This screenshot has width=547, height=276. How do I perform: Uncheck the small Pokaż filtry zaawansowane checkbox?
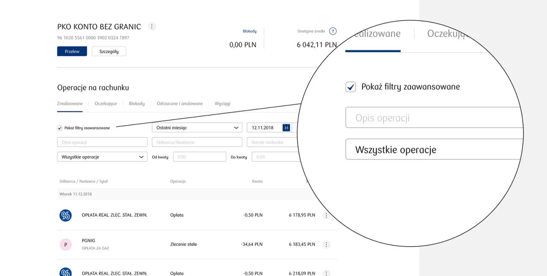(x=60, y=128)
